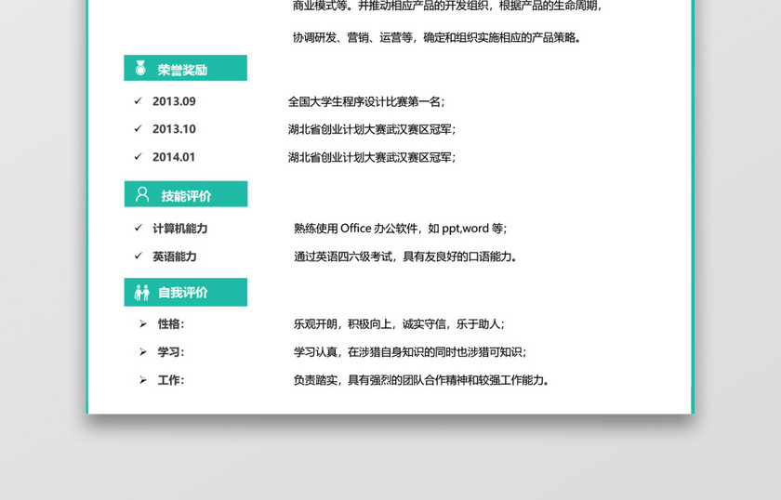Click the date 2013.09
The width and height of the screenshot is (781, 500).
(174, 101)
